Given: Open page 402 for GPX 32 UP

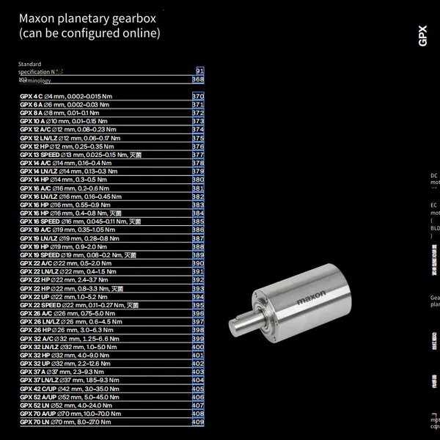Looking at the screenshot, I should click(198, 364).
